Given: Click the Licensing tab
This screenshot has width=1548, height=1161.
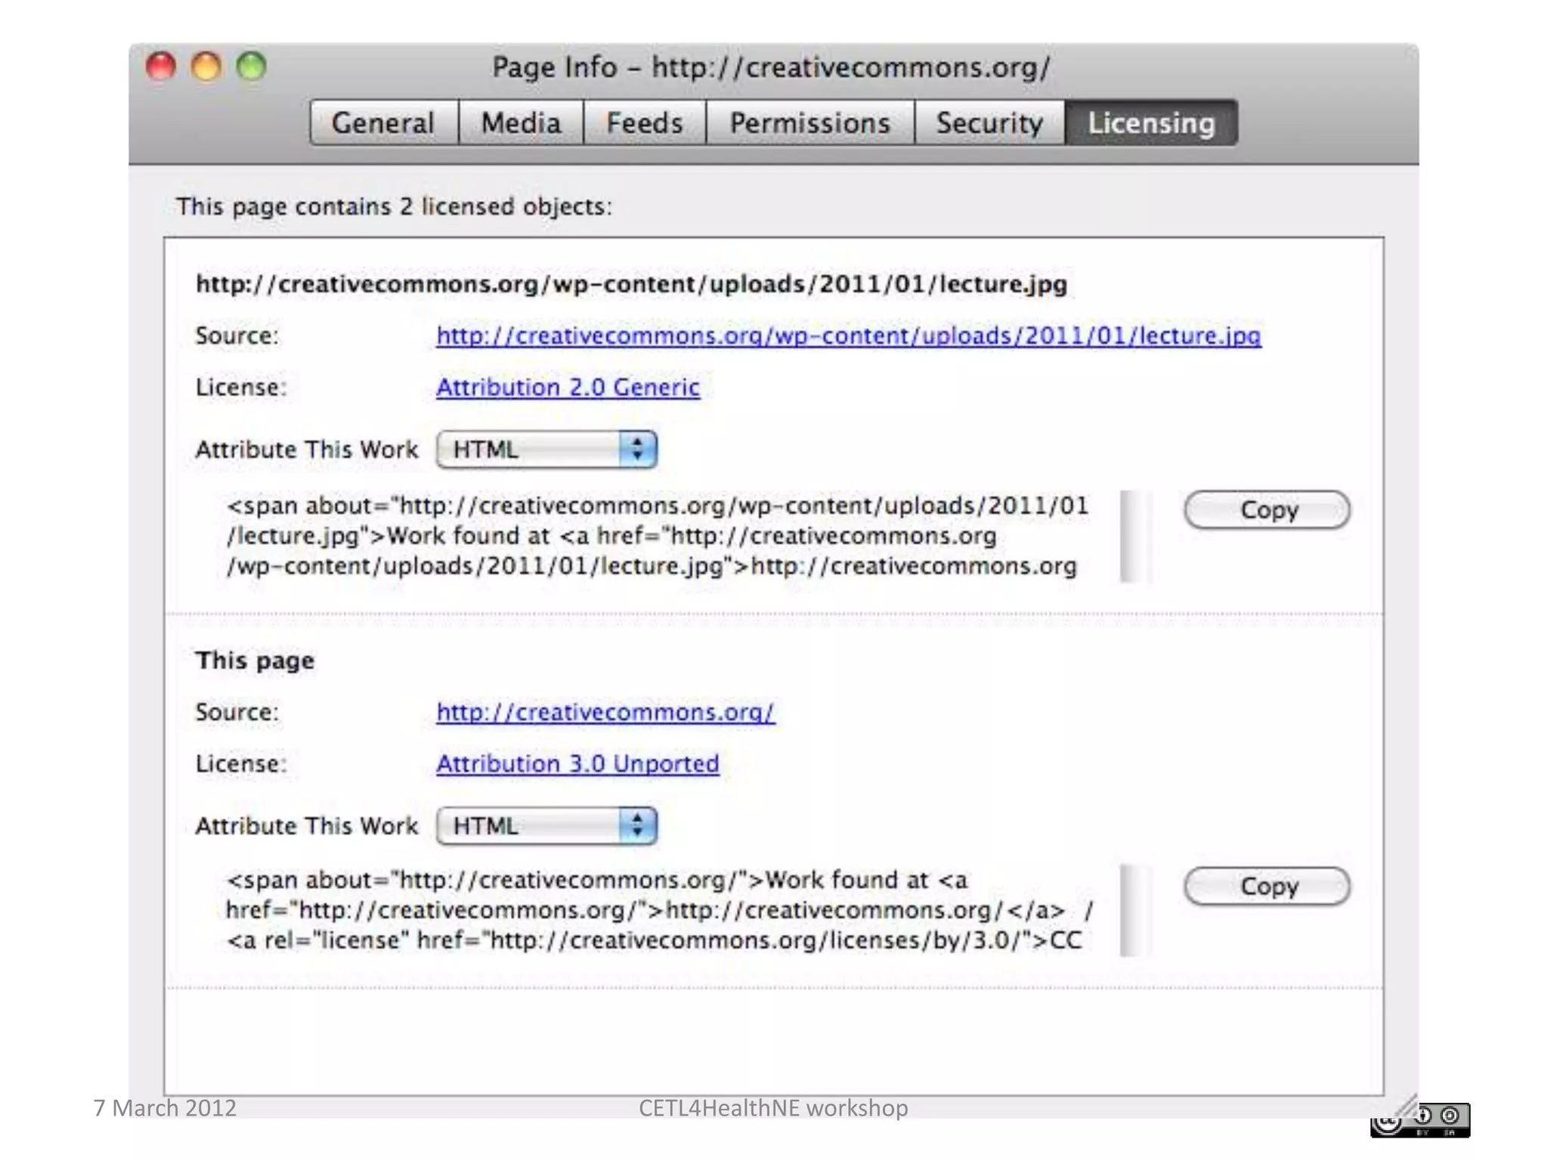Looking at the screenshot, I should (x=1150, y=122).
